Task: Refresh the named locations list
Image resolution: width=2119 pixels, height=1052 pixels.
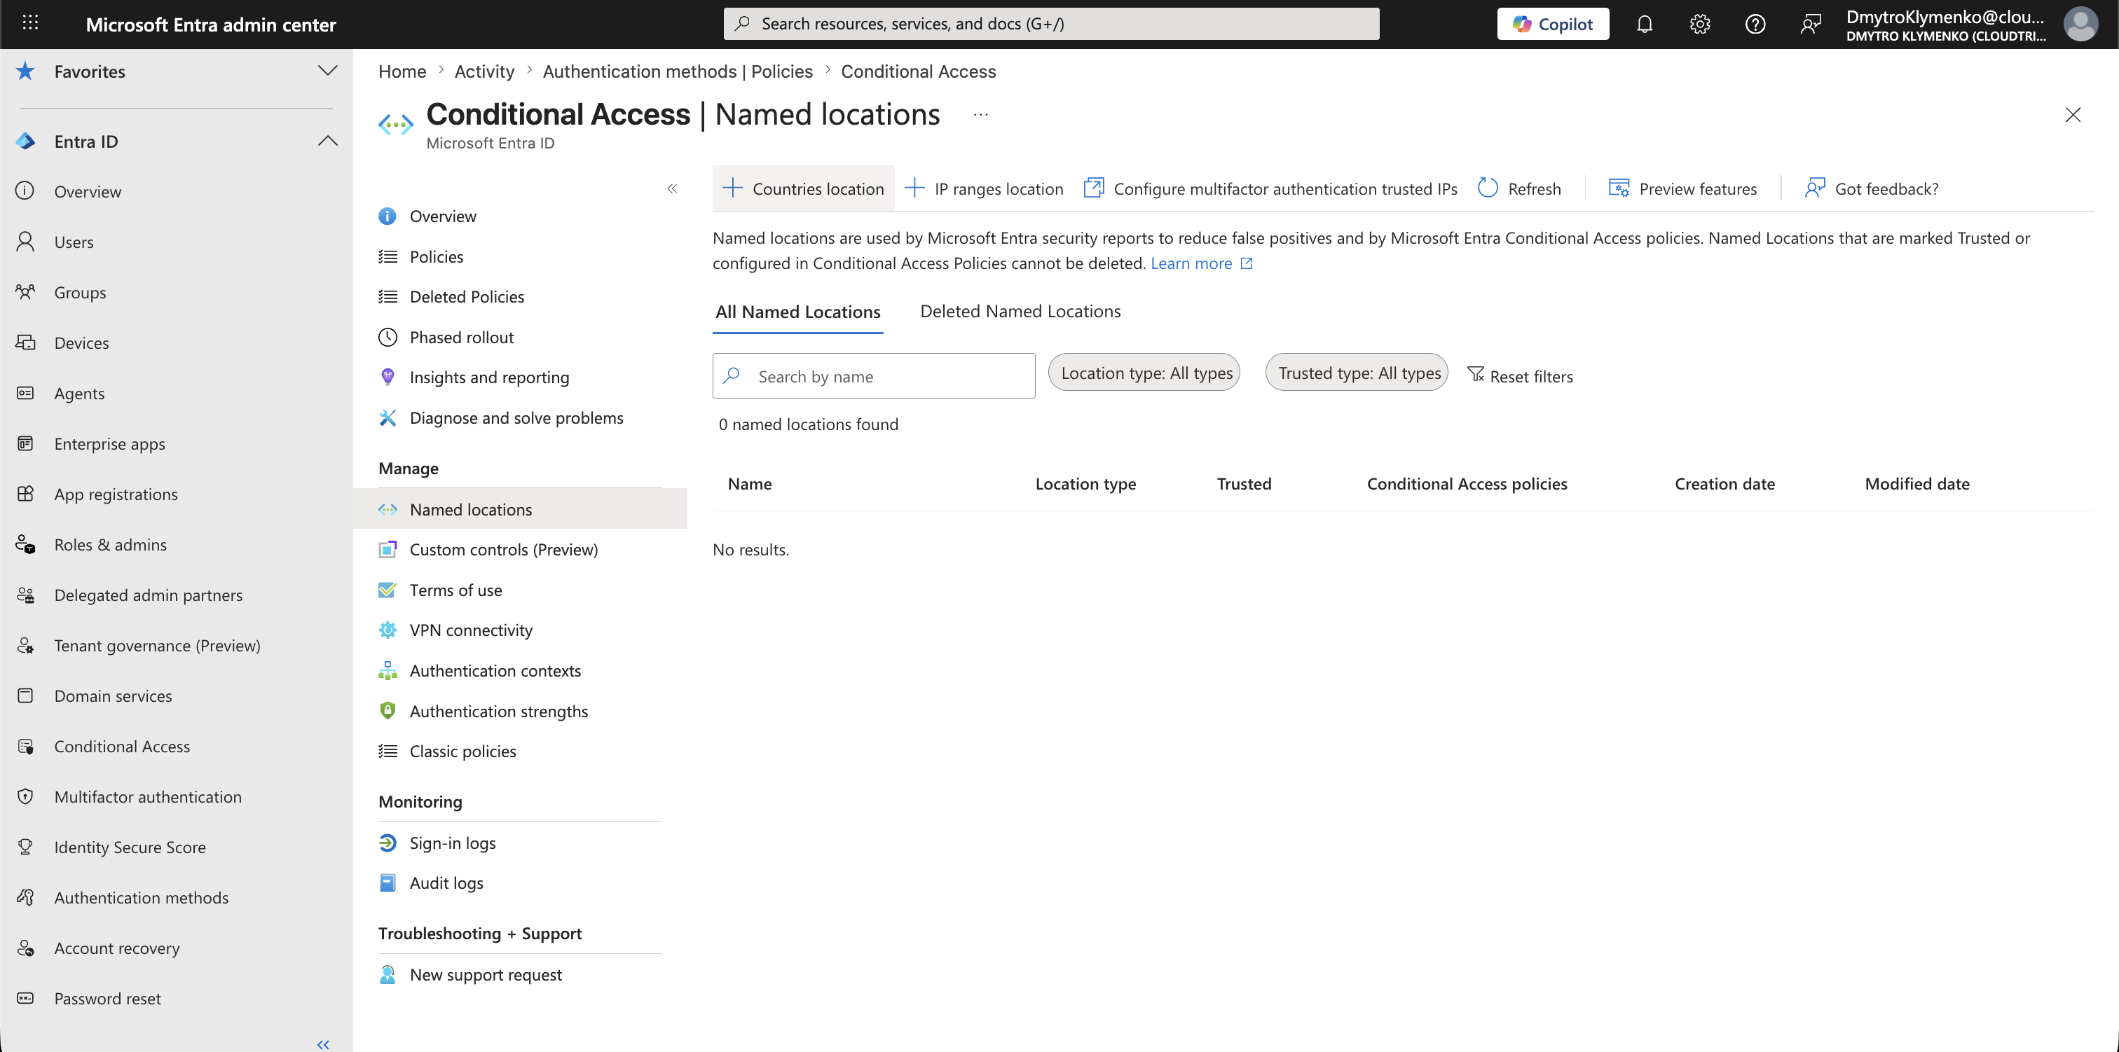Action: click(x=1520, y=188)
